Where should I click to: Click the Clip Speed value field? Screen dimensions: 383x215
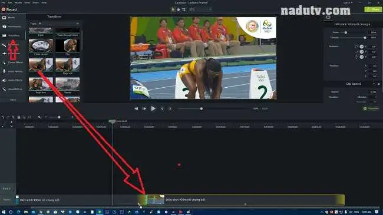click(373, 92)
